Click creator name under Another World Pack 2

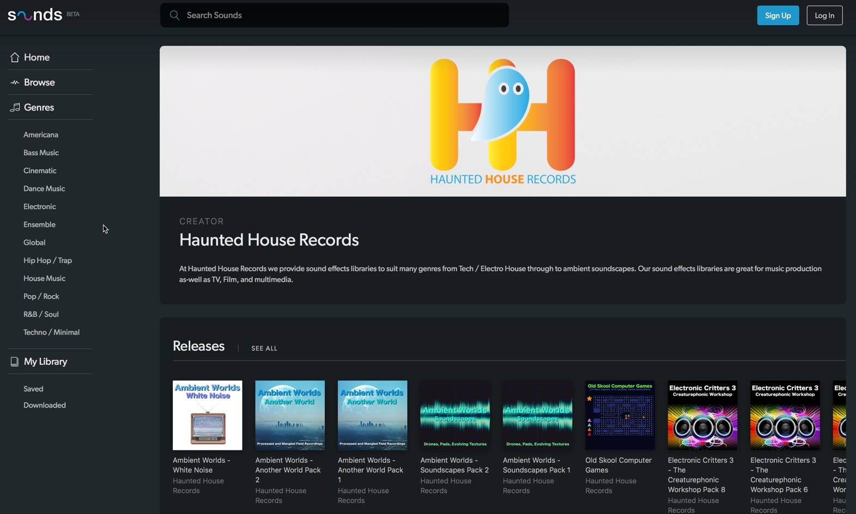281,495
